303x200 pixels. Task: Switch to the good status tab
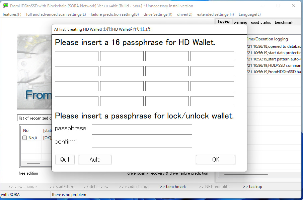point(261,22)
